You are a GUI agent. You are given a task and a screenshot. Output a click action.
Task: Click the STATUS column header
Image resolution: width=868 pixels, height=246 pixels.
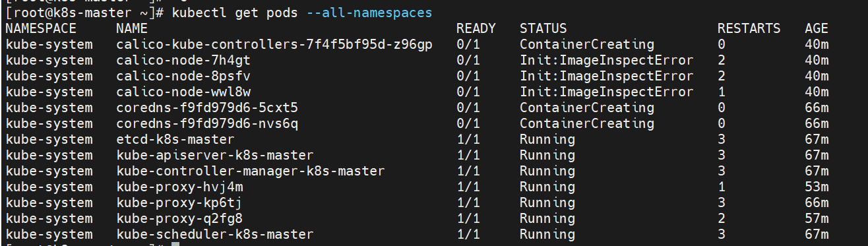(x=543, y=28)
